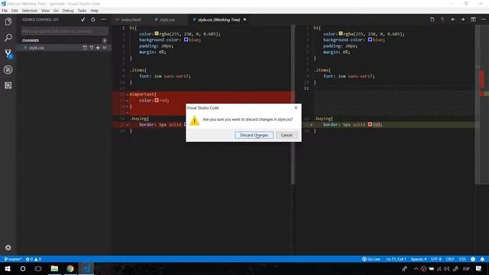This screenshot has height=275, width=489.
Task: Open errors and warnings count in status bar
Action: (x=34, y=259)
